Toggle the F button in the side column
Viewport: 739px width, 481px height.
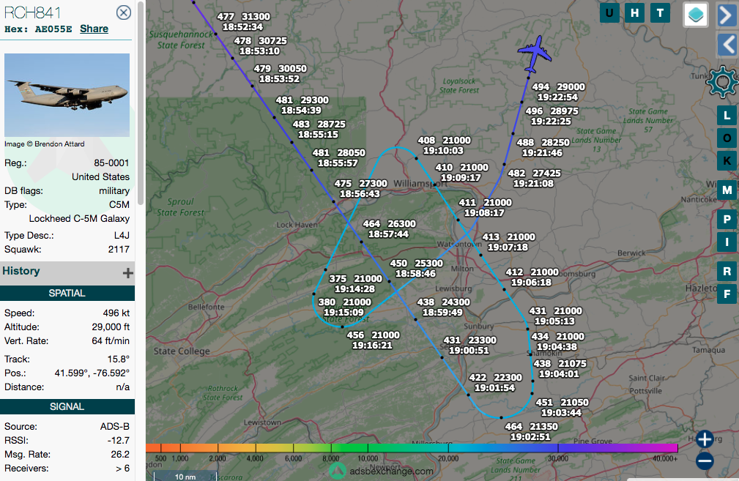coord(727,294)
